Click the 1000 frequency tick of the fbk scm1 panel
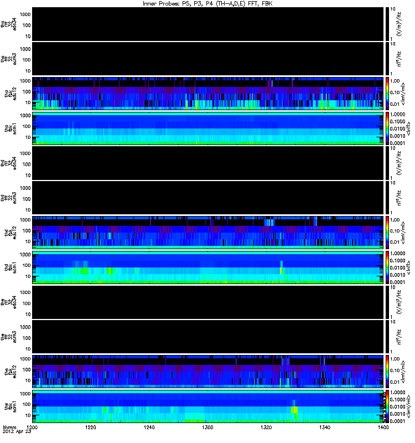The width and height of the screenshot is (415, 443). tap(25, 394)
